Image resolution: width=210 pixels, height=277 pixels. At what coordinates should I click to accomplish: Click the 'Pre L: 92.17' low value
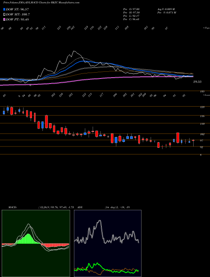(x=131, y=16)
